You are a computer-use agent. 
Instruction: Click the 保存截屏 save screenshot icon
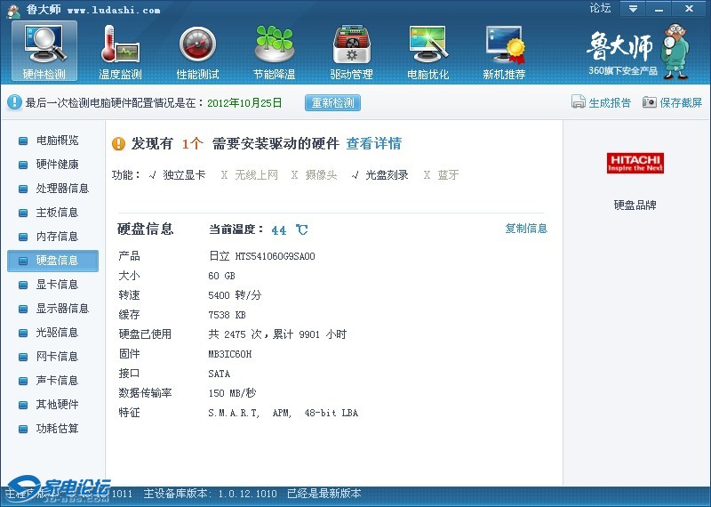pyautogui.click(x=650, y=102)
